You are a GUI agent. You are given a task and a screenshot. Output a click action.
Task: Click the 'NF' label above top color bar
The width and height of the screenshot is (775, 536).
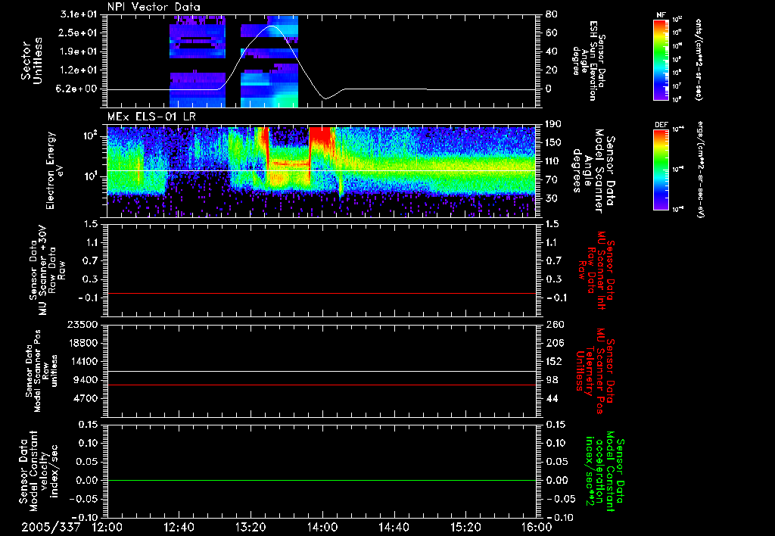click(x=661, y=15)
